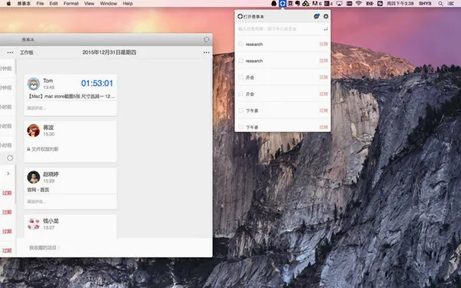
Task: Click the return-arrow submit icon in the popup
Action: pyautogui.click(x=326, y=29)
